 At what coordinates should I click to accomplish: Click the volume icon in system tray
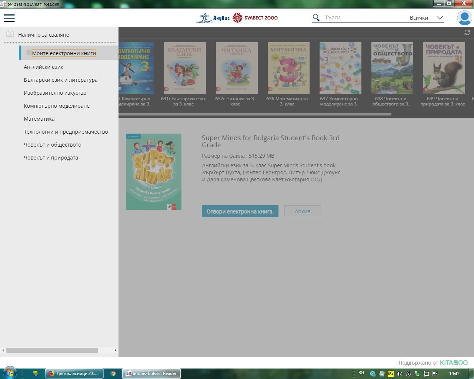point(399,374)
